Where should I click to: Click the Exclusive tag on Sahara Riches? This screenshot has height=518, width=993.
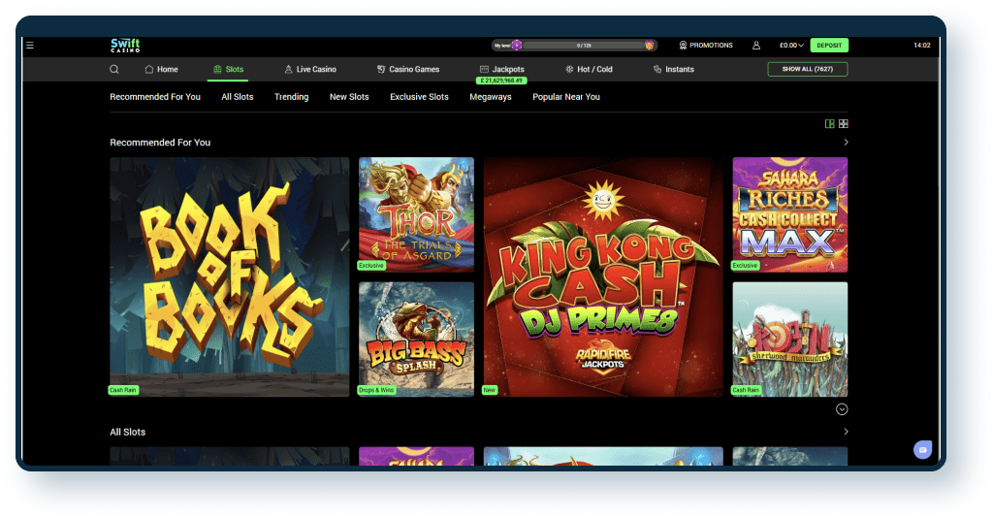[x=745, y=266]
